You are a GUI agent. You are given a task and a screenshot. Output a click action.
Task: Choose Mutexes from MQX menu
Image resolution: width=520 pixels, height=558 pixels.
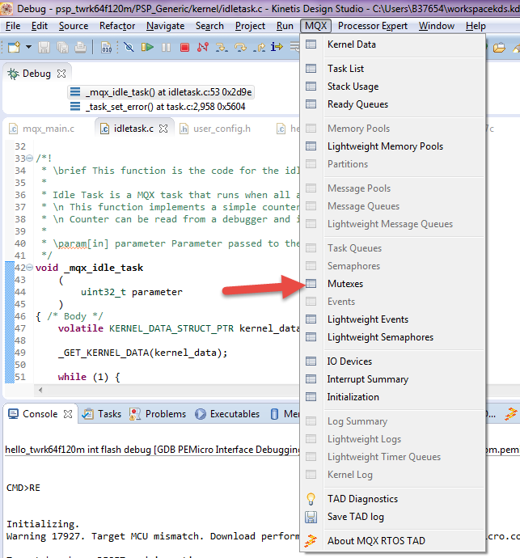(x=393, y=284)
